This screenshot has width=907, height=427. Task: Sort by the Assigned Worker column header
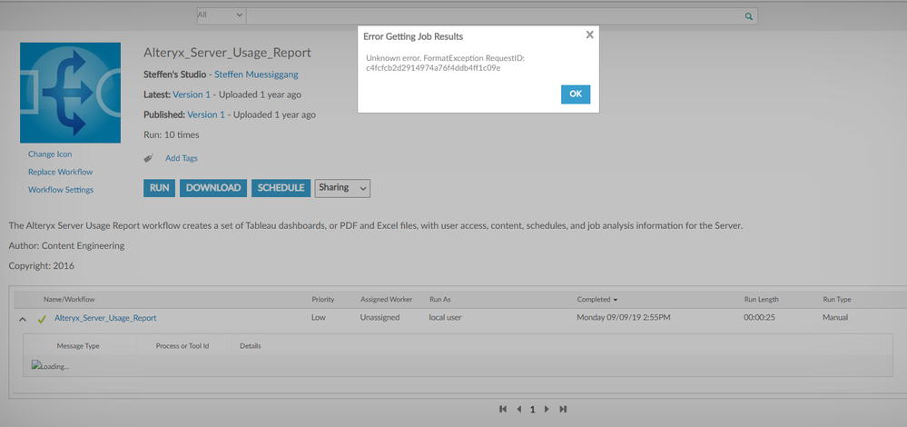click(387, 300)
